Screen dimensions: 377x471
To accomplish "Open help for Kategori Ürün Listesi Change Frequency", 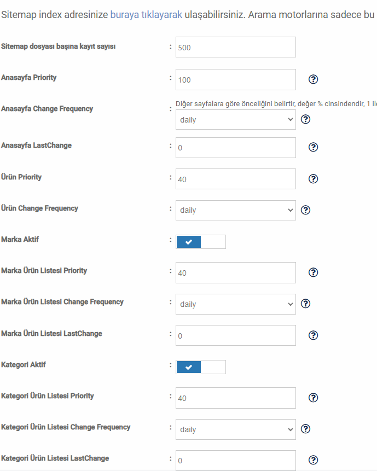I will click(x=305, y=429).
